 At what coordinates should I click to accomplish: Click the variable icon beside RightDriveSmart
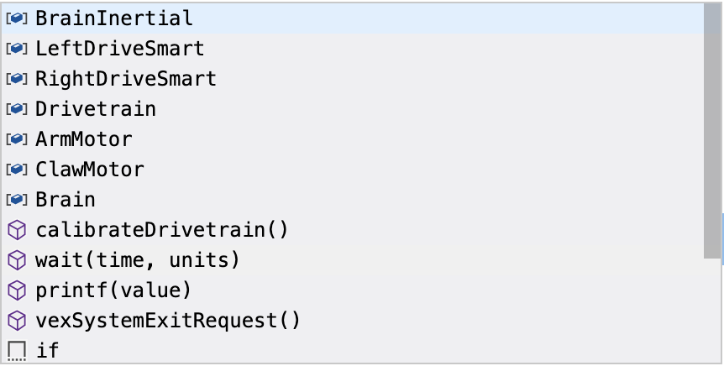17,78
